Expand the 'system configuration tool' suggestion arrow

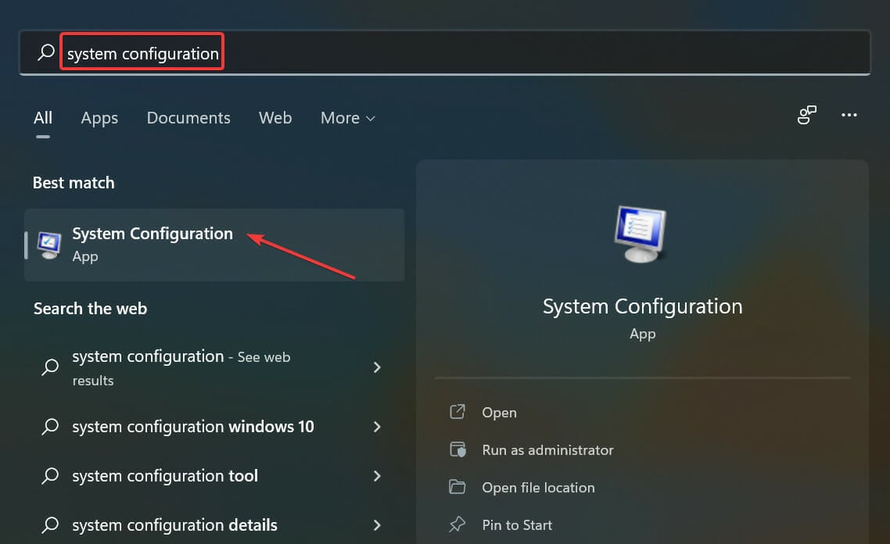click(377, 476)
